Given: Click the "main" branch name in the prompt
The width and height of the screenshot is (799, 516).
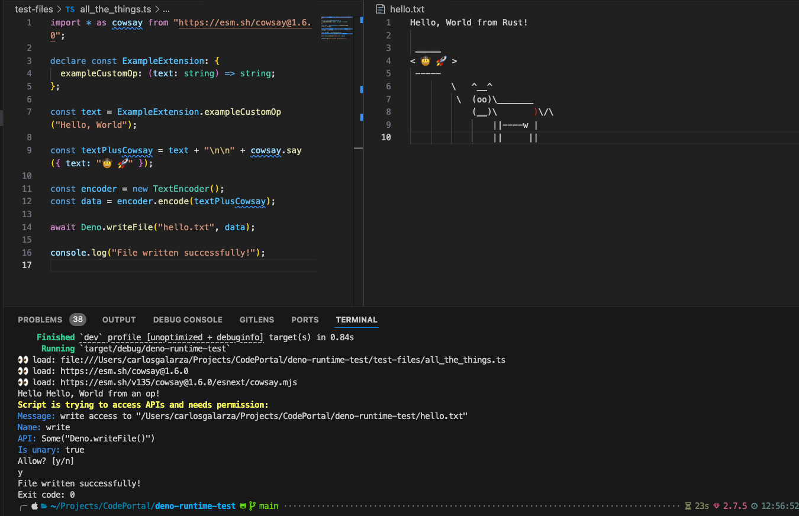Looking at the screenshot, I should click(269, 507).
